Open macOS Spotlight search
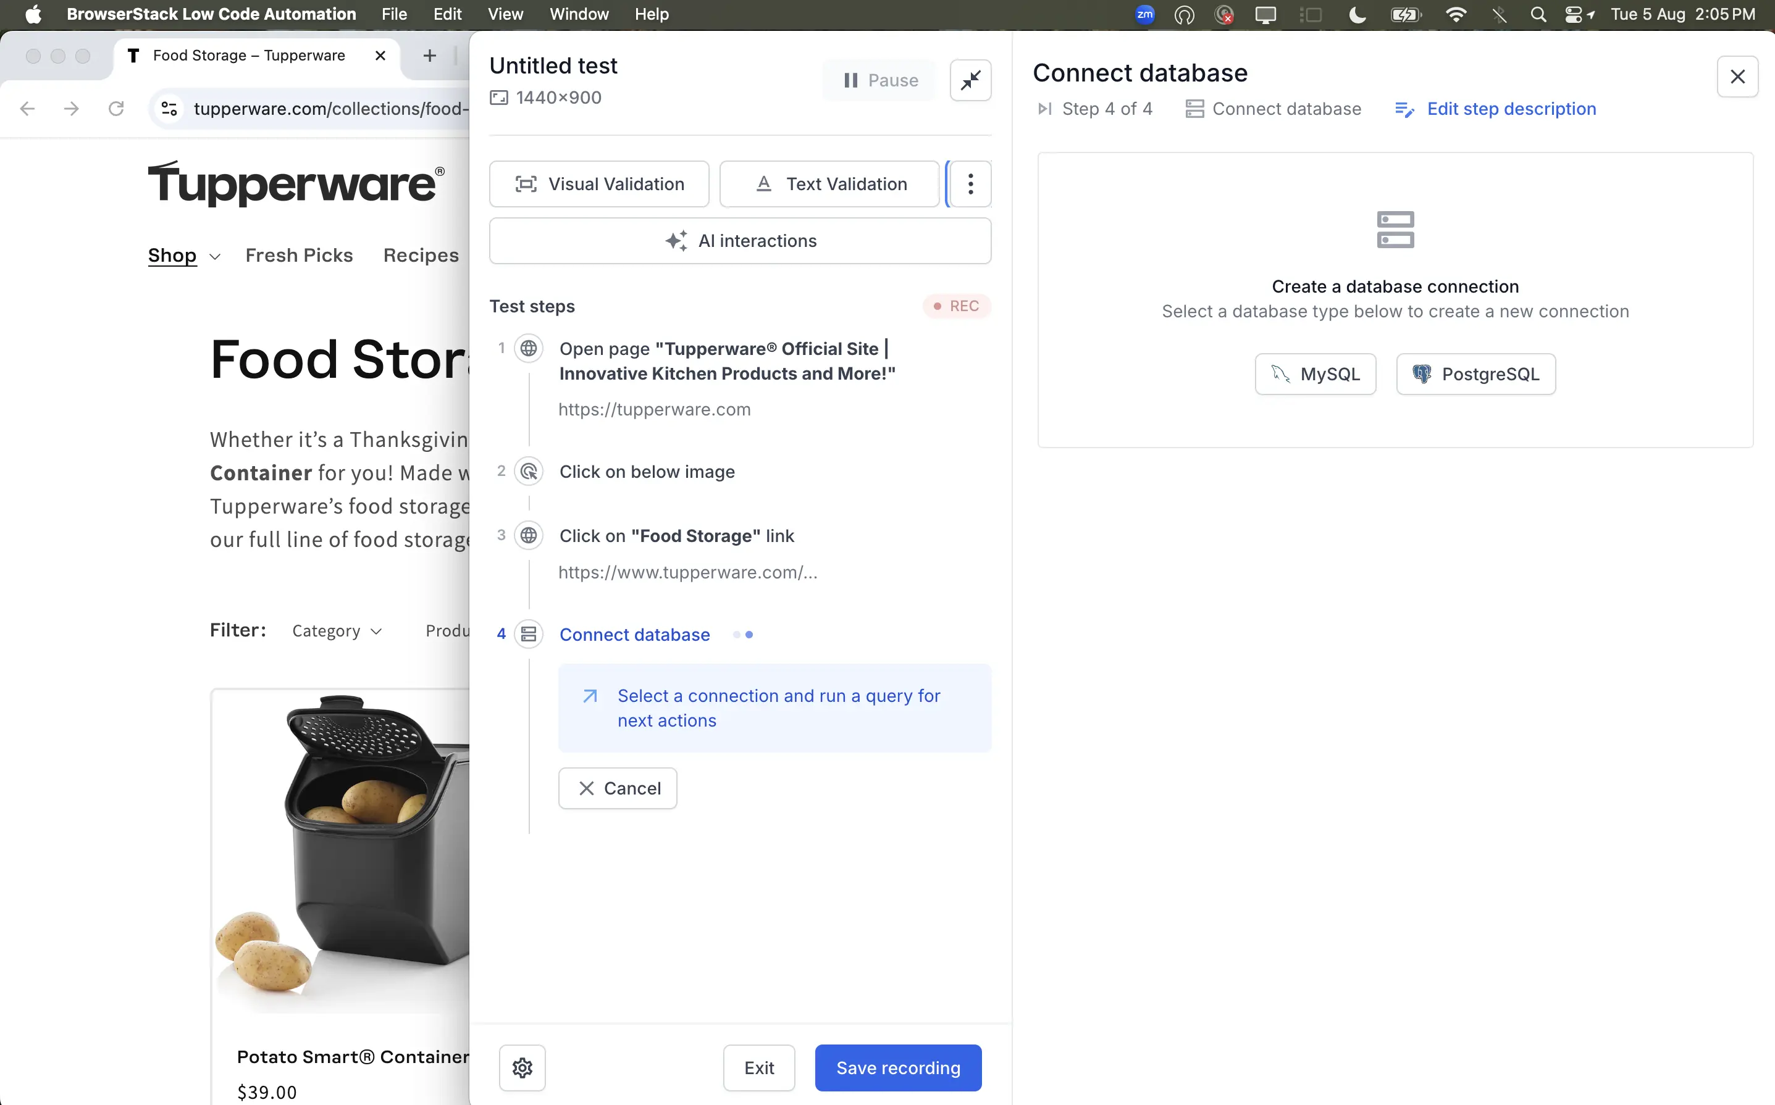1775x1105 pixels. (1538, 15)
